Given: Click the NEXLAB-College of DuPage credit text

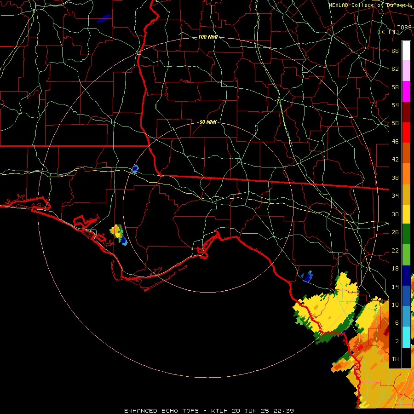Looking at the screenshot, I should click(370, 5).
